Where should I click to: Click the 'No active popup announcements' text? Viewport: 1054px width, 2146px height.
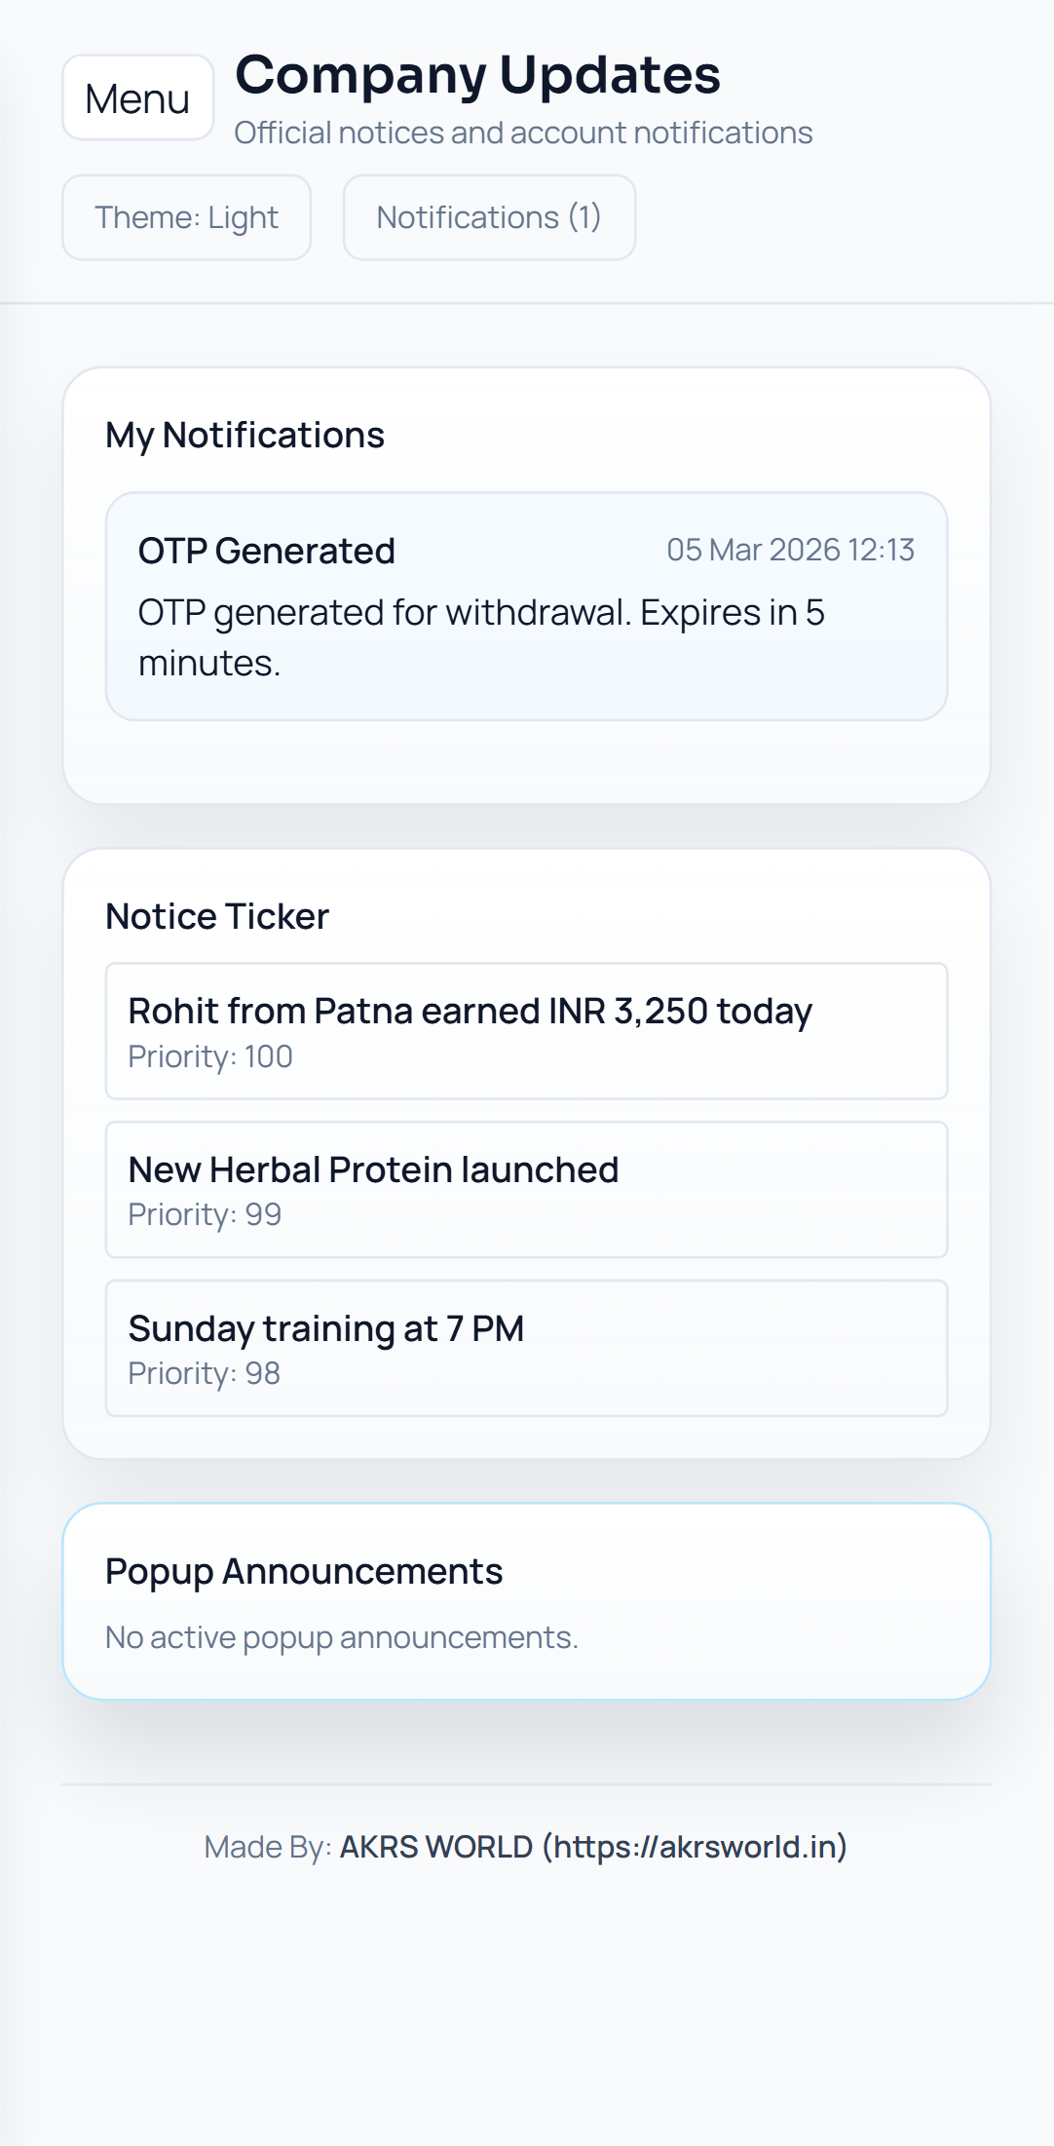pyautogui.click(x=342, y=1637)
